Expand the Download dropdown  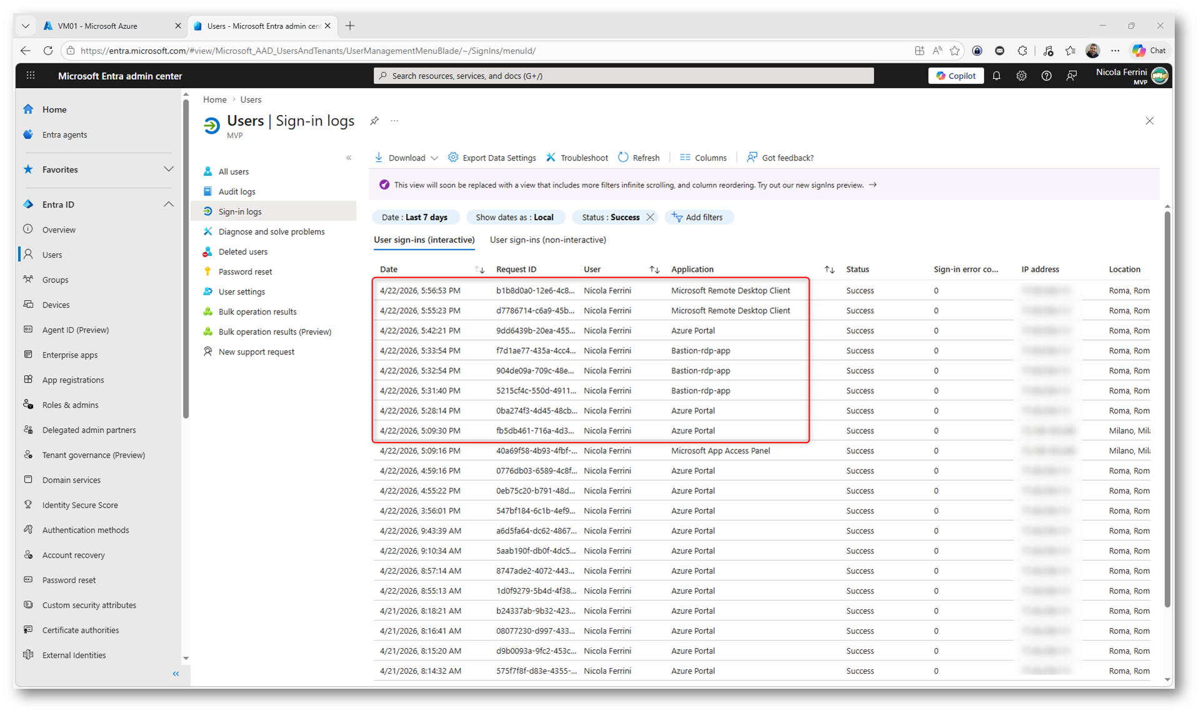tap(434, 158)
